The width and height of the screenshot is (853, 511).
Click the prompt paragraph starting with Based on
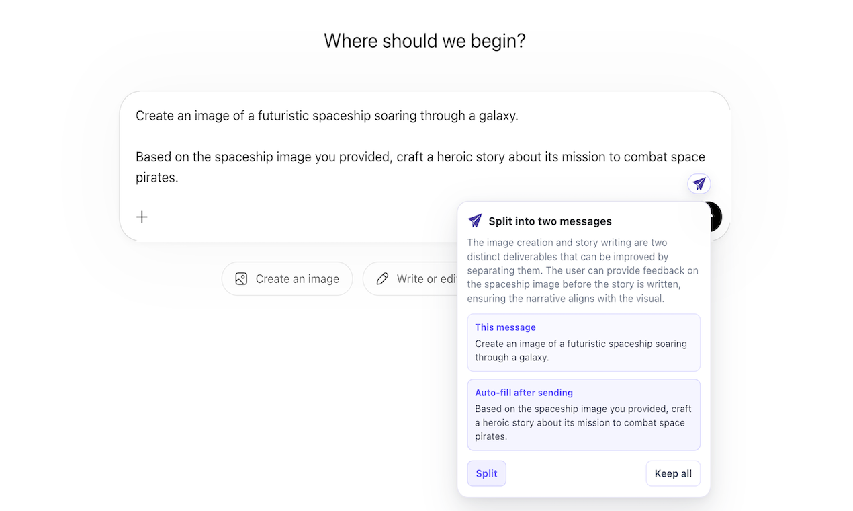(420, 167)
